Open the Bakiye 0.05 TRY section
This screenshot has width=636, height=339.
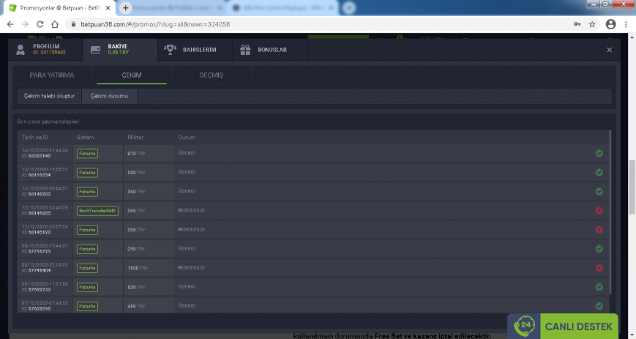[121, 50]
